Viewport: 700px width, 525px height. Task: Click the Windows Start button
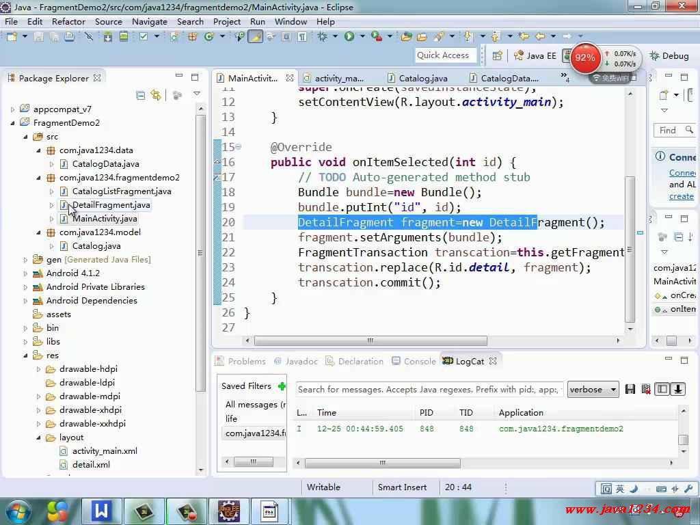click(18, 511)
